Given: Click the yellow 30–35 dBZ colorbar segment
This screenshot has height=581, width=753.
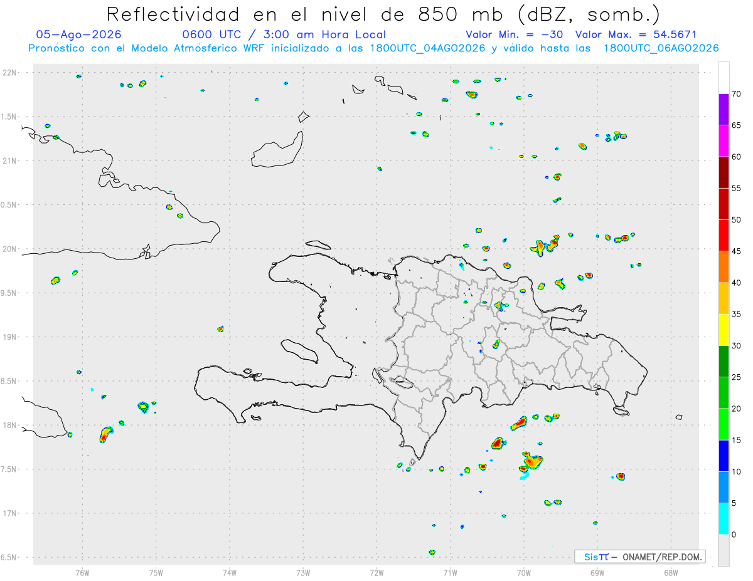Looking at the screenshot, I should (x=724, y=330).
